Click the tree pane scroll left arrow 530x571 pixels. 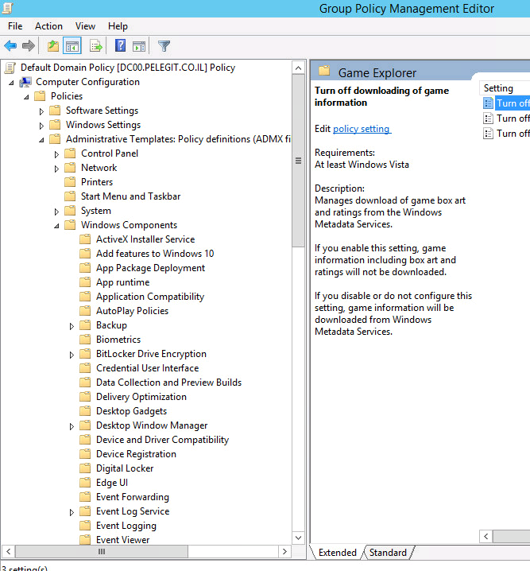tap(9, 551)
